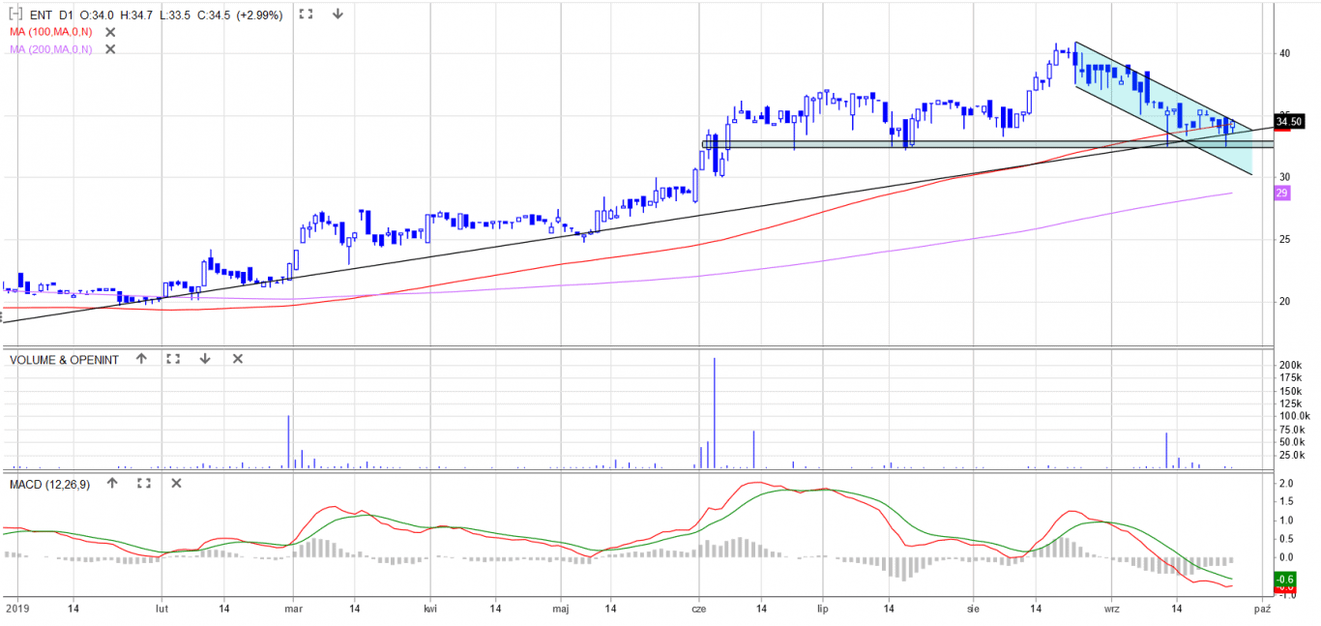Move Volume & OpenInt pane up
The height and width of the screenshot is (626, 1321).
(x=141, y=359)
